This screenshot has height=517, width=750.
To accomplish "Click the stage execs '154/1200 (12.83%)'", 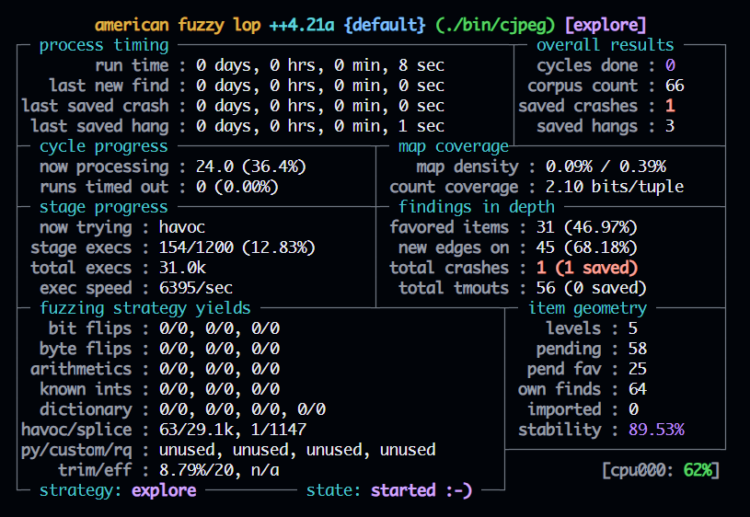I will pyautogui.click(x=237, y=247).
